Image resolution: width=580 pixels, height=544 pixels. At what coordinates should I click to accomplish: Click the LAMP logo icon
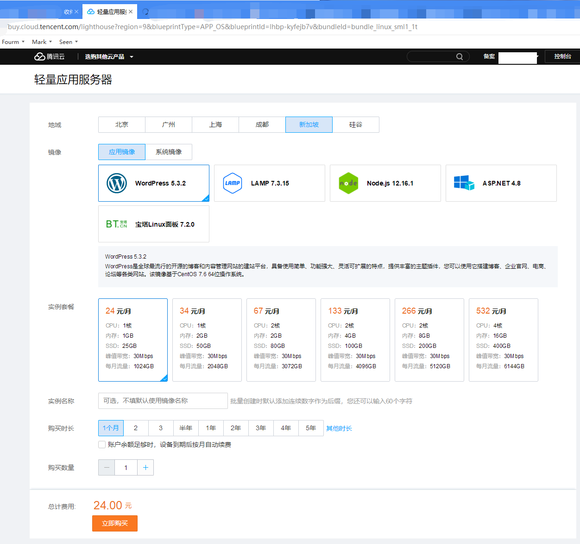pyautogui.click(x=233, y=183)
